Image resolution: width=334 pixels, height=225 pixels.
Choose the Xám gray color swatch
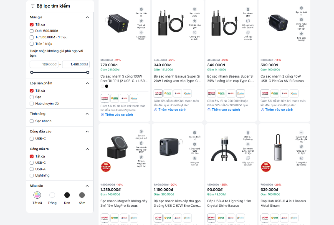click(x=82, y=195)
